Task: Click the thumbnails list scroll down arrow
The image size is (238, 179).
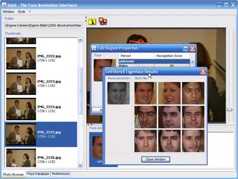Action: coord(80,165)
